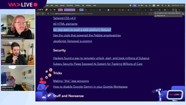Open the Subaru Security Flaws Exposed link
This screenshot has width=186, height=105.
[x=98, y=64]
